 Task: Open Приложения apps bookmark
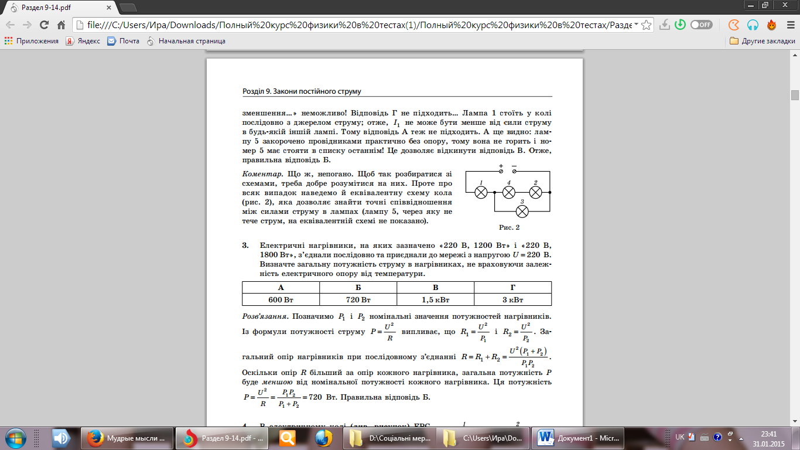click(32, 41)
